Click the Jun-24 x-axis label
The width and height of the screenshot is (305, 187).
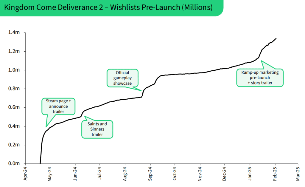(75, 174)
